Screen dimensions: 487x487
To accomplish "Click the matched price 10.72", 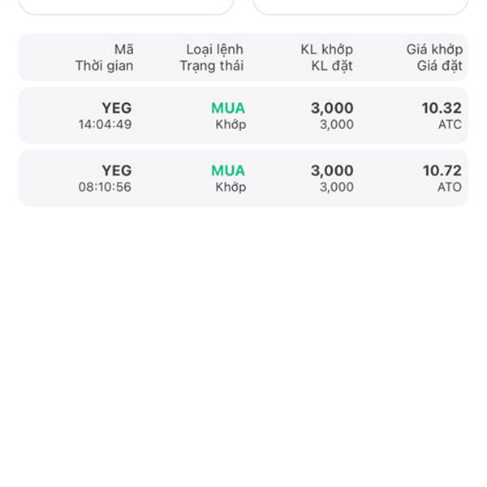I will 442,170.
